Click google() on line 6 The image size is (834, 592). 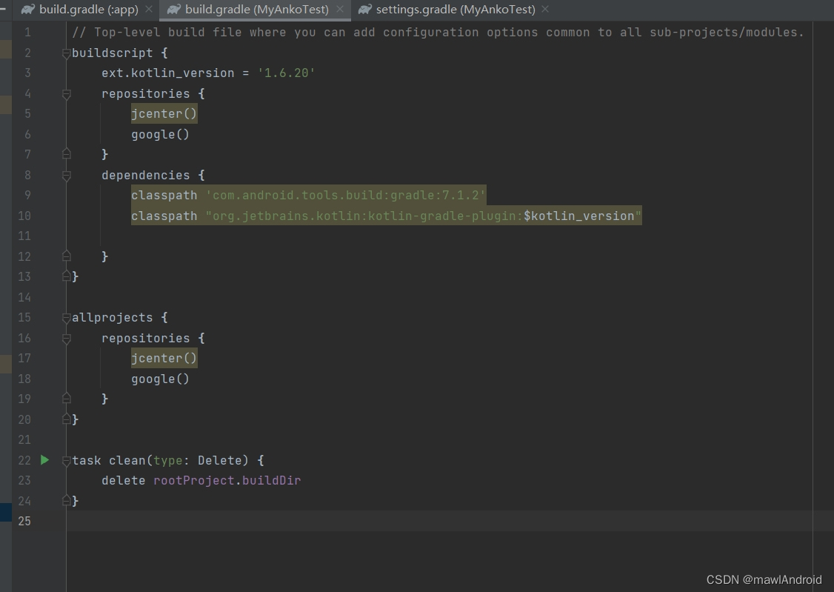160,134
